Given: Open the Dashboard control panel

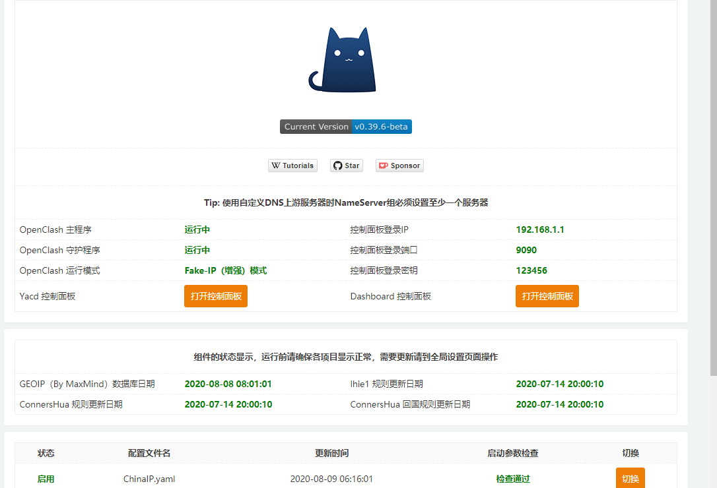Looking at the screenshot, I should click(x=547, y=296).
